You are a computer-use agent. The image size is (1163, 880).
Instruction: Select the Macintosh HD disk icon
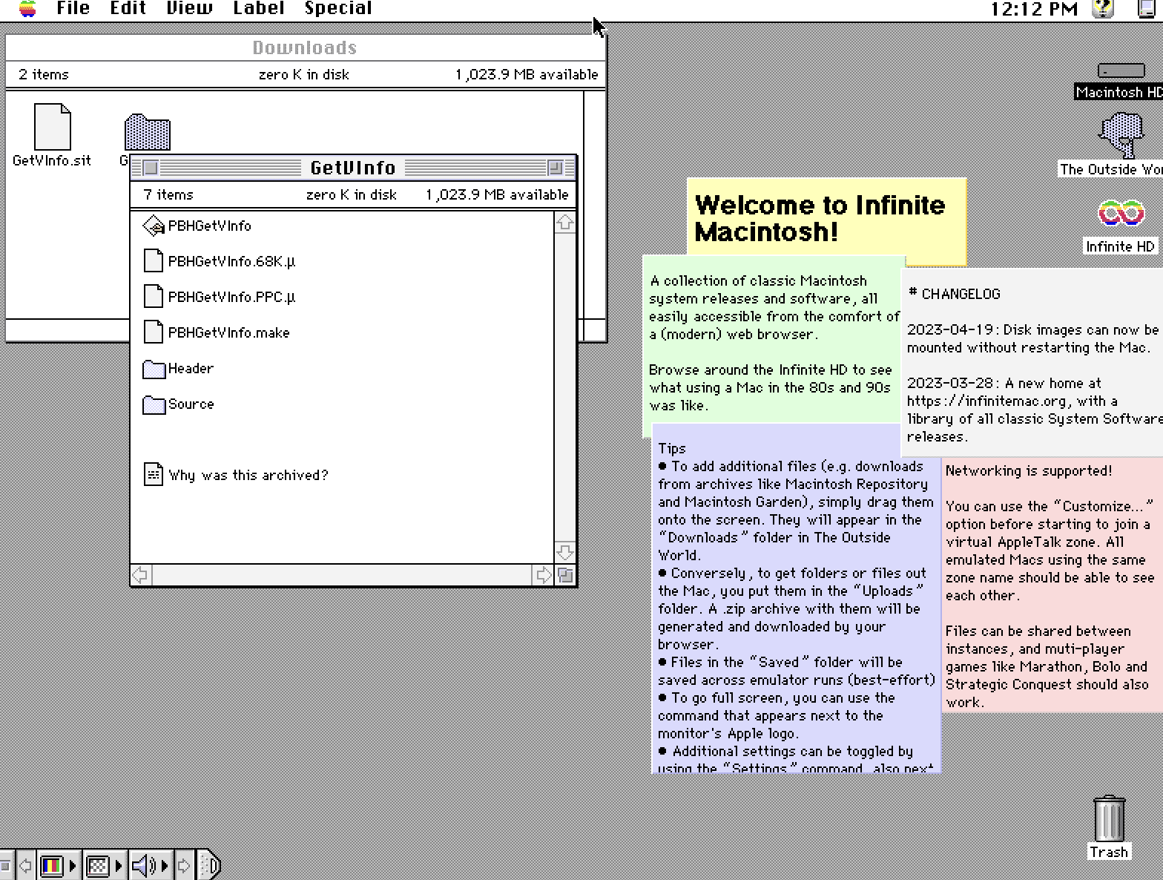click(x=1121, y=71)
